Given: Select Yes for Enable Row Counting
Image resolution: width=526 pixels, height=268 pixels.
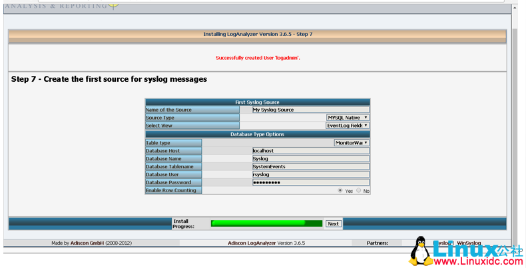Looking at the screenshot, I should (x=340, y=190).
